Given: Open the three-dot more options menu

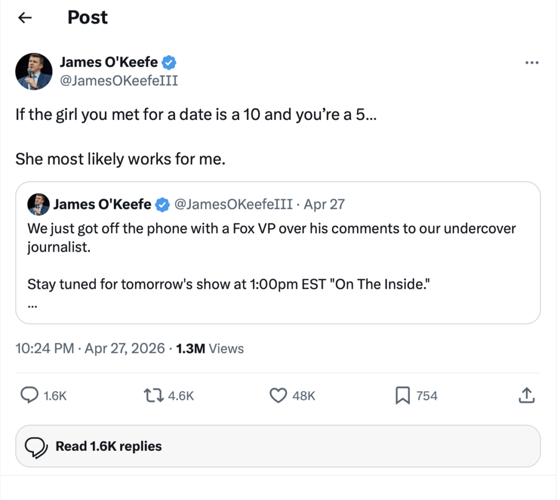Looking at the screenshot, I should pos(532,63).
